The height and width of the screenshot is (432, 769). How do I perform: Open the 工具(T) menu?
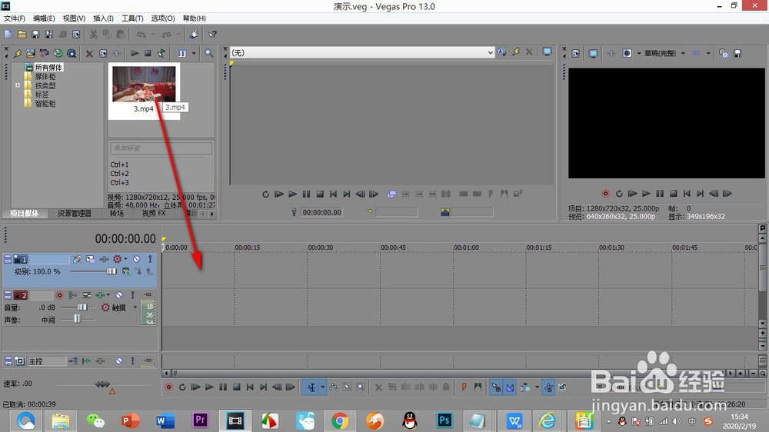[132, 18]
